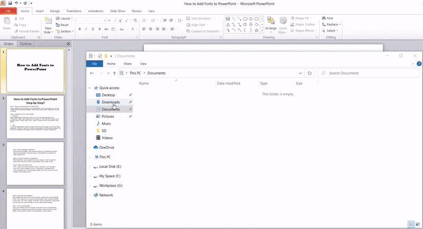423x229 pixels.
Task: Open the Share tab in File Explorer
Action: [x=127, y=63]
